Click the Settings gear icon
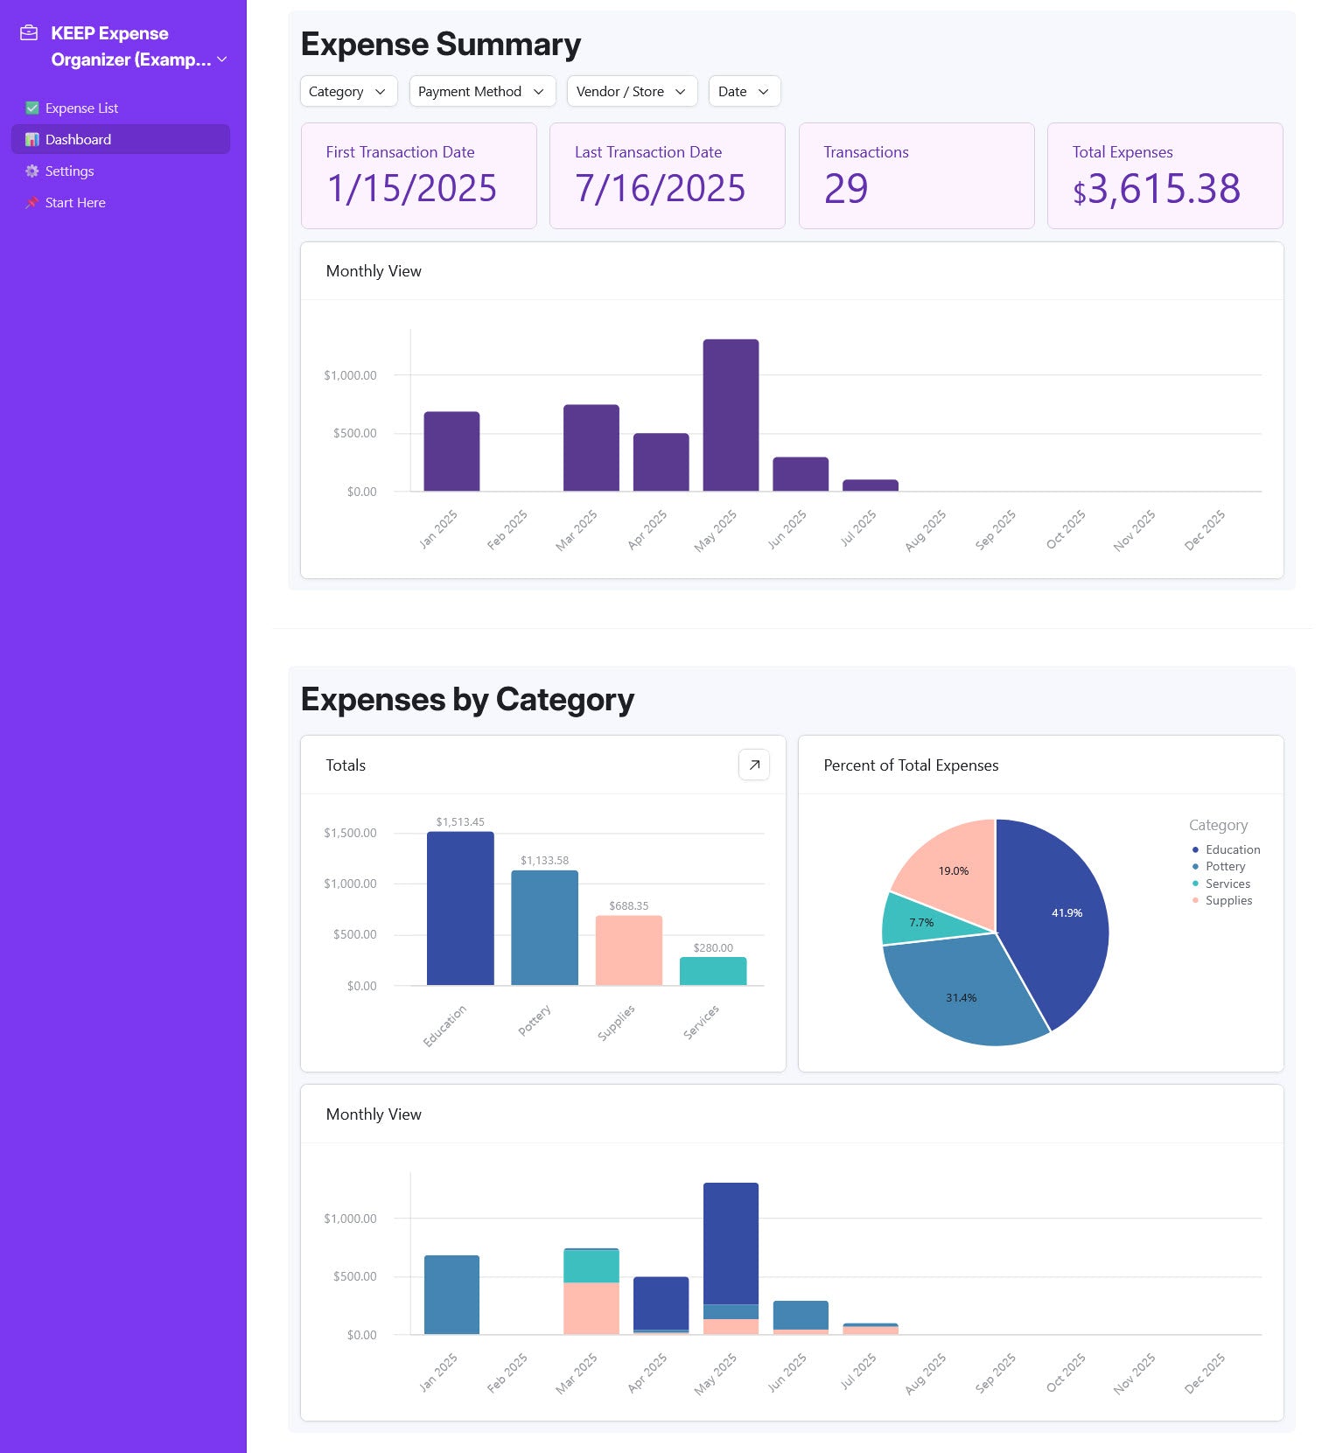 [x=32, y=171]
